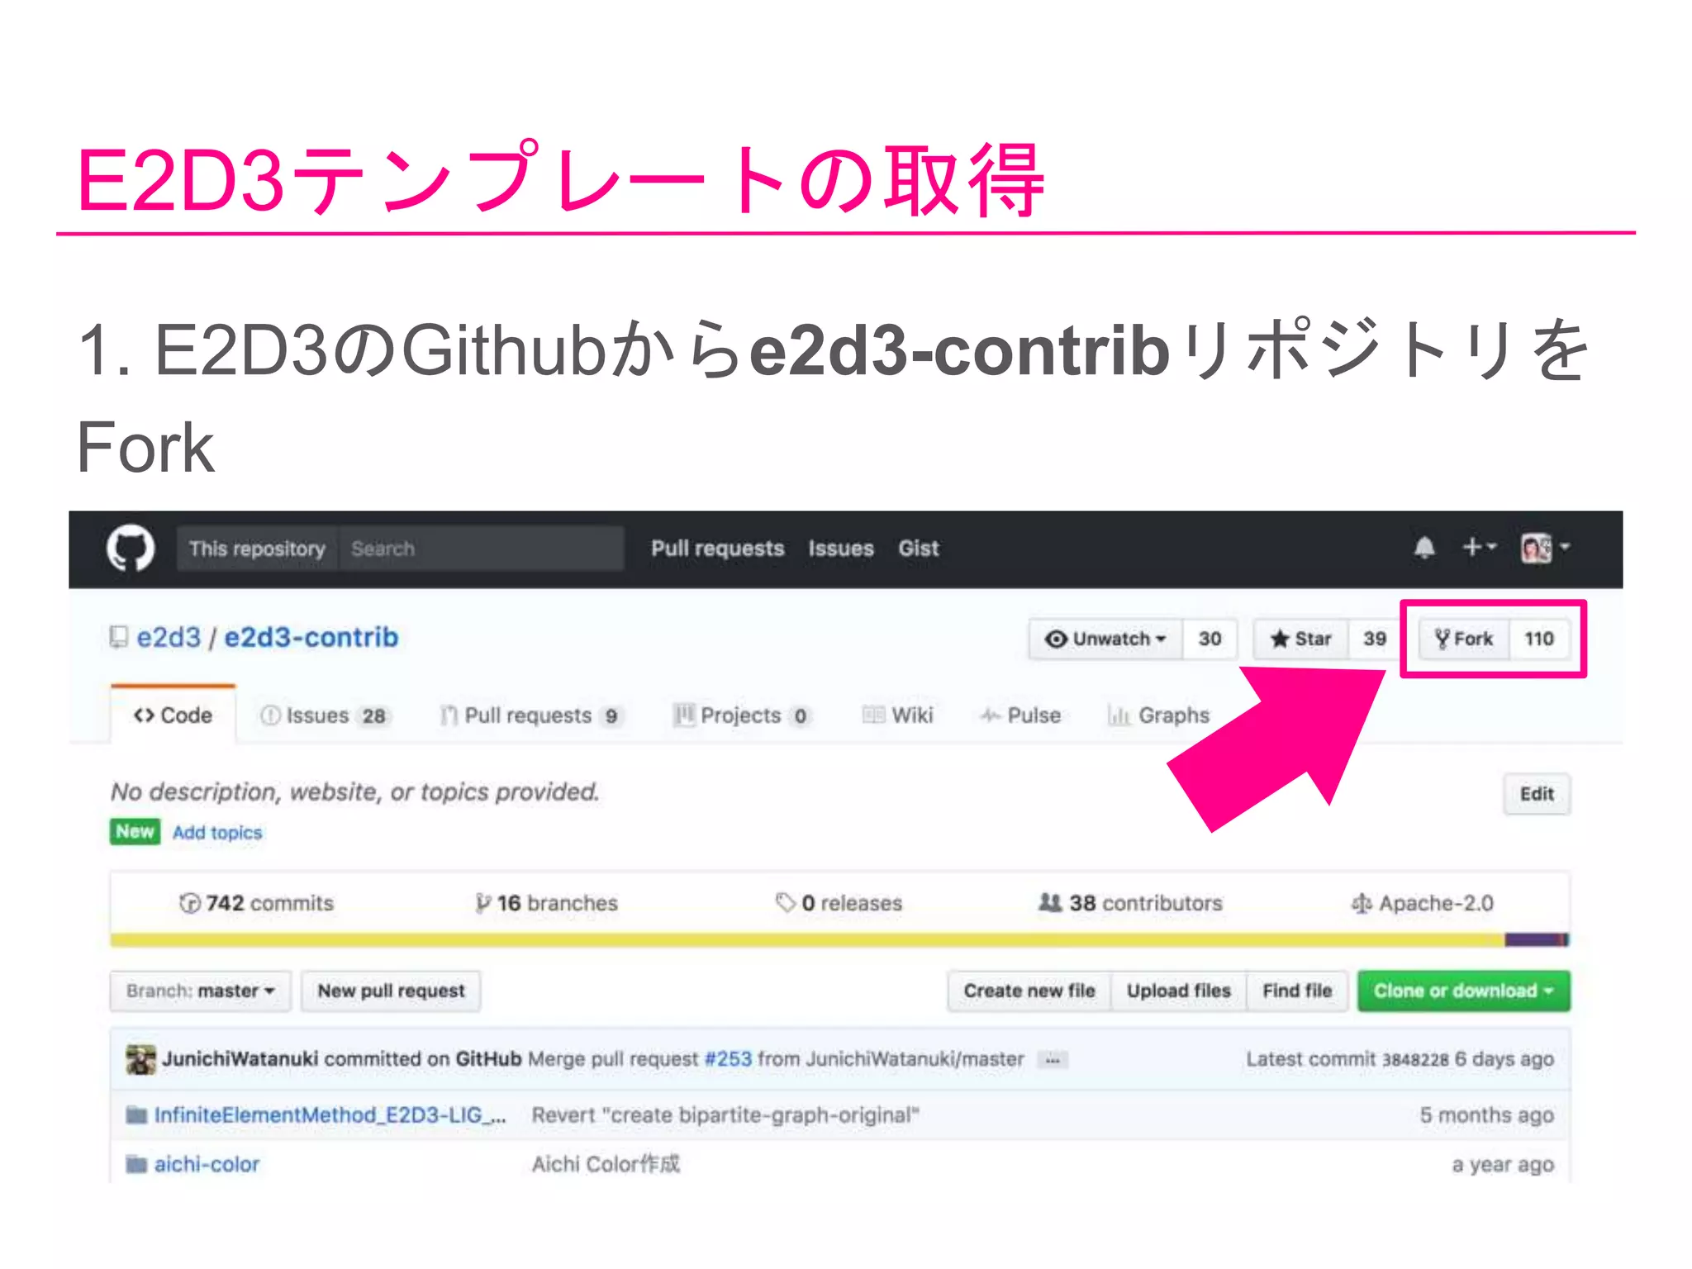
Task: Switch to the Pulse tab
Action: pyautogui.click(x=1020, y=715)
